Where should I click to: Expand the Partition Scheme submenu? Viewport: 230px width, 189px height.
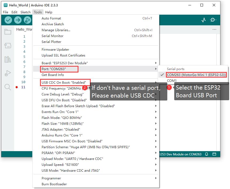click(85, 147)
